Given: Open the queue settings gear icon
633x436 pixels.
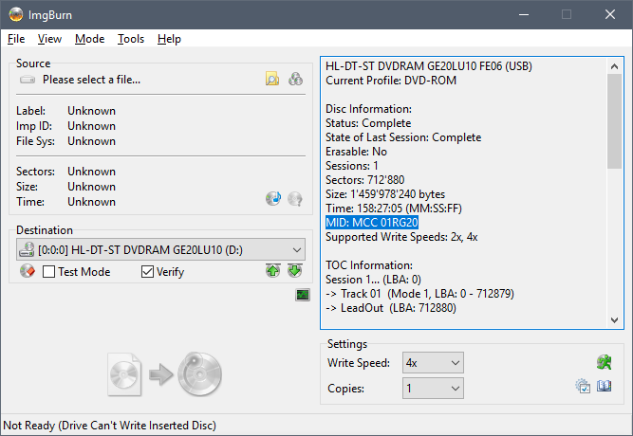Looking at the screenshot, I should (x=583, y=386).
